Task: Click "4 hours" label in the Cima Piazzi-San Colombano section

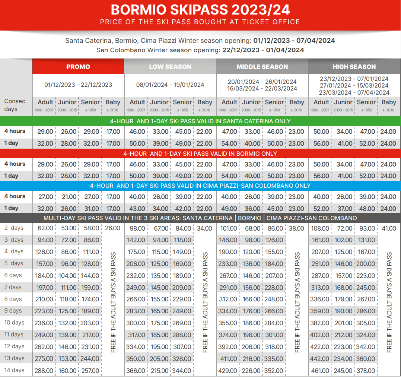Action: [x=15, y=196]
